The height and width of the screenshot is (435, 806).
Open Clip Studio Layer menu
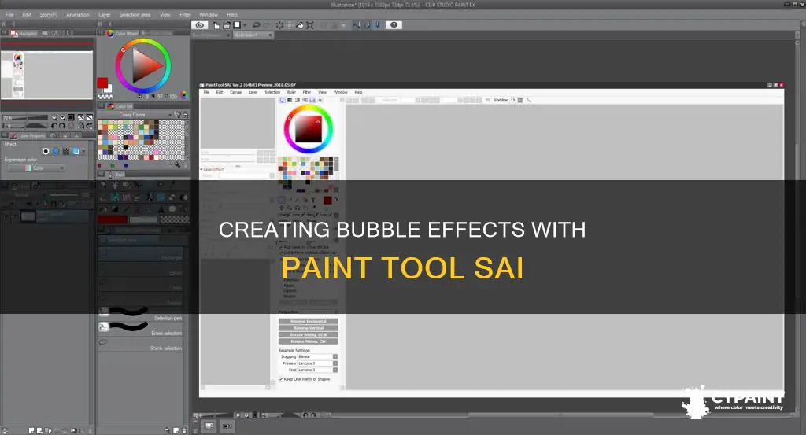pos(105,14)
